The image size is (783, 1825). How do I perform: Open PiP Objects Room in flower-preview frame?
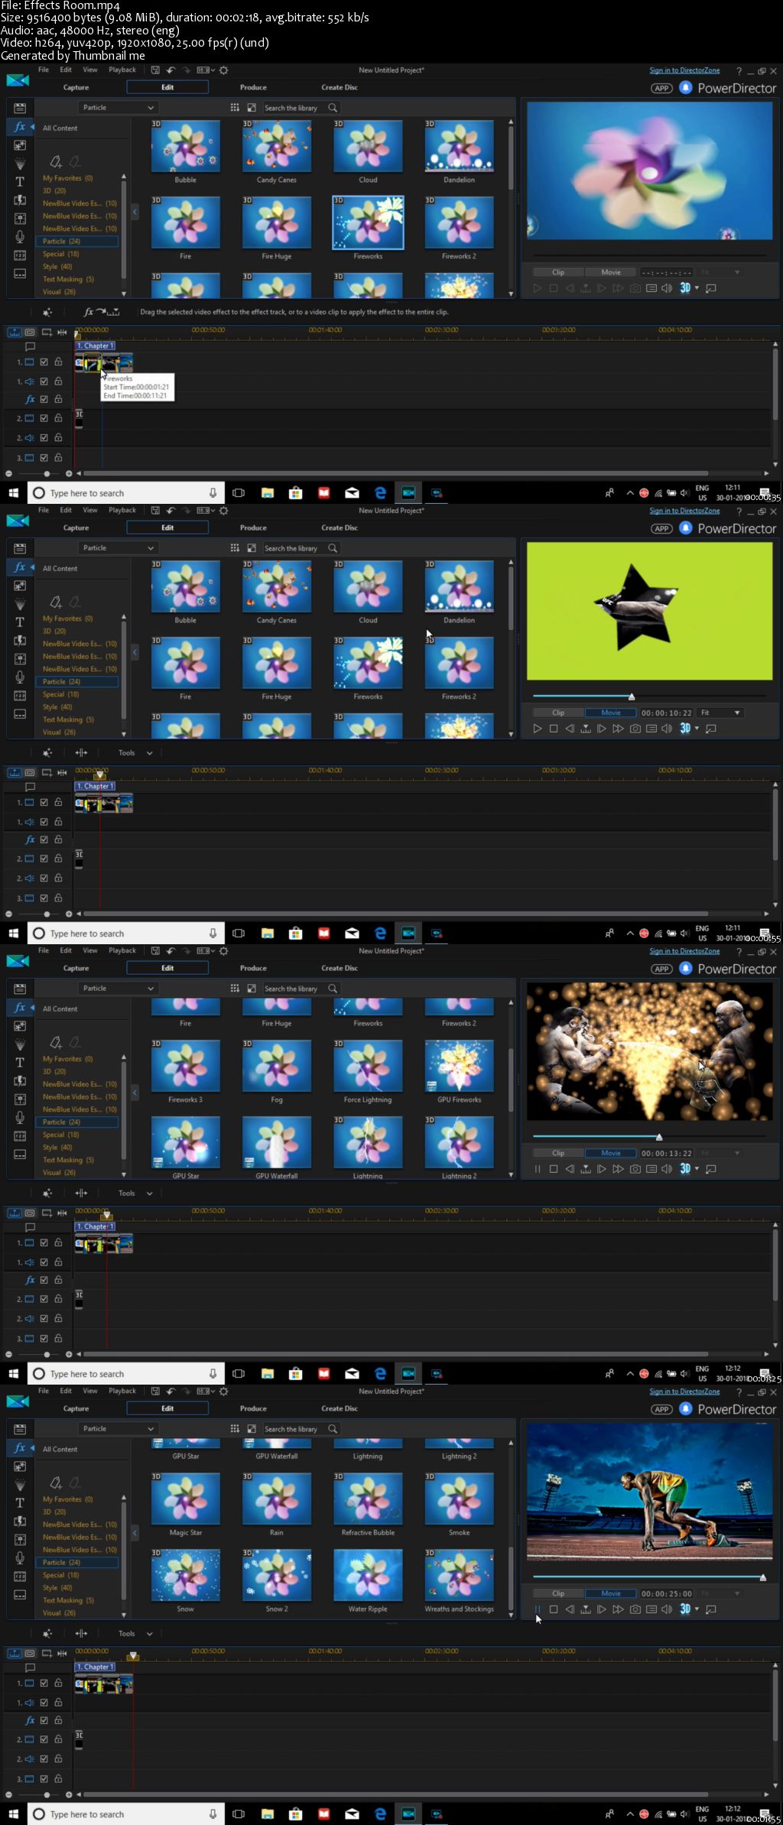(x=20, y=145)
